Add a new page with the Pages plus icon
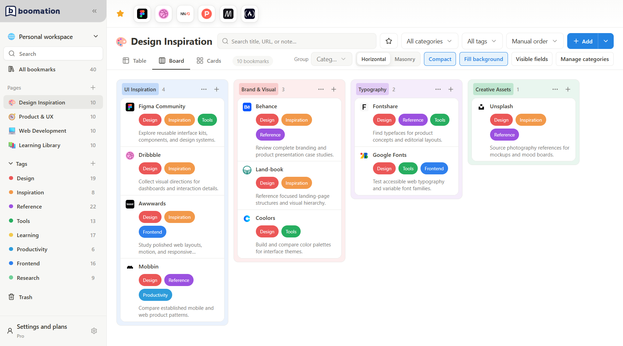The image size is (623, 346). click(93, 88)
